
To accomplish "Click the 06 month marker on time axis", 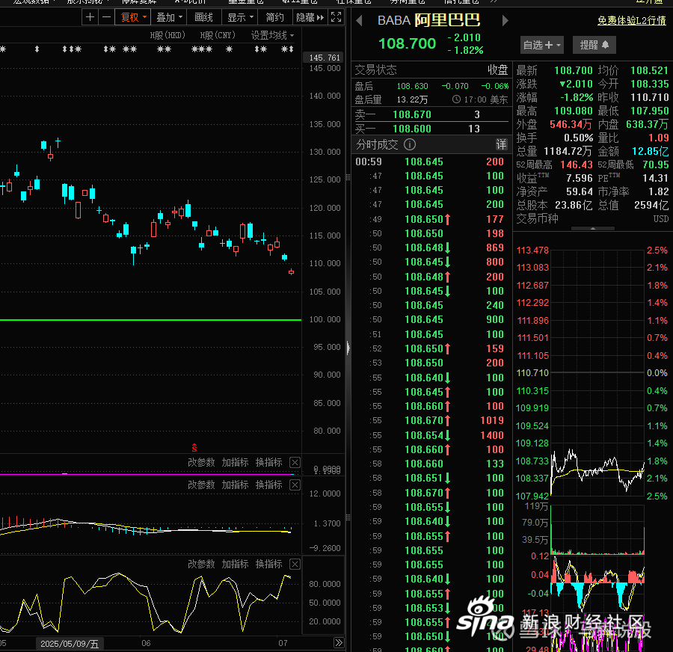I will click(146, 643).
